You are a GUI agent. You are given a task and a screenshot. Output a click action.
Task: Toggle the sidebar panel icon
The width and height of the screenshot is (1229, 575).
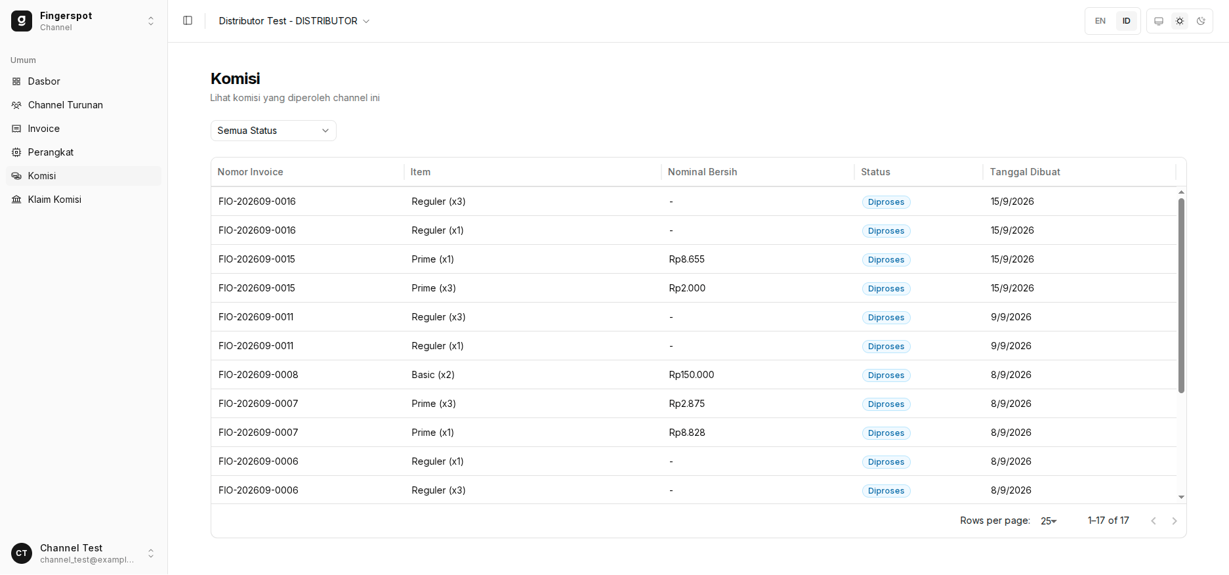click(188, 21)
